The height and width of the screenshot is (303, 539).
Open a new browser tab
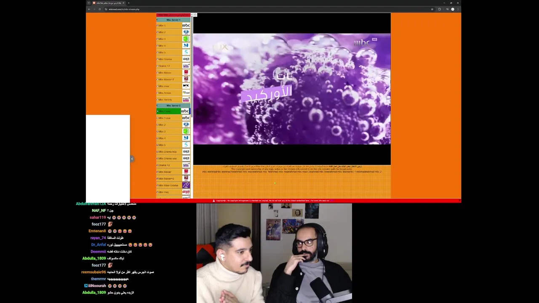pyautogui.click(x=128, y=3)
